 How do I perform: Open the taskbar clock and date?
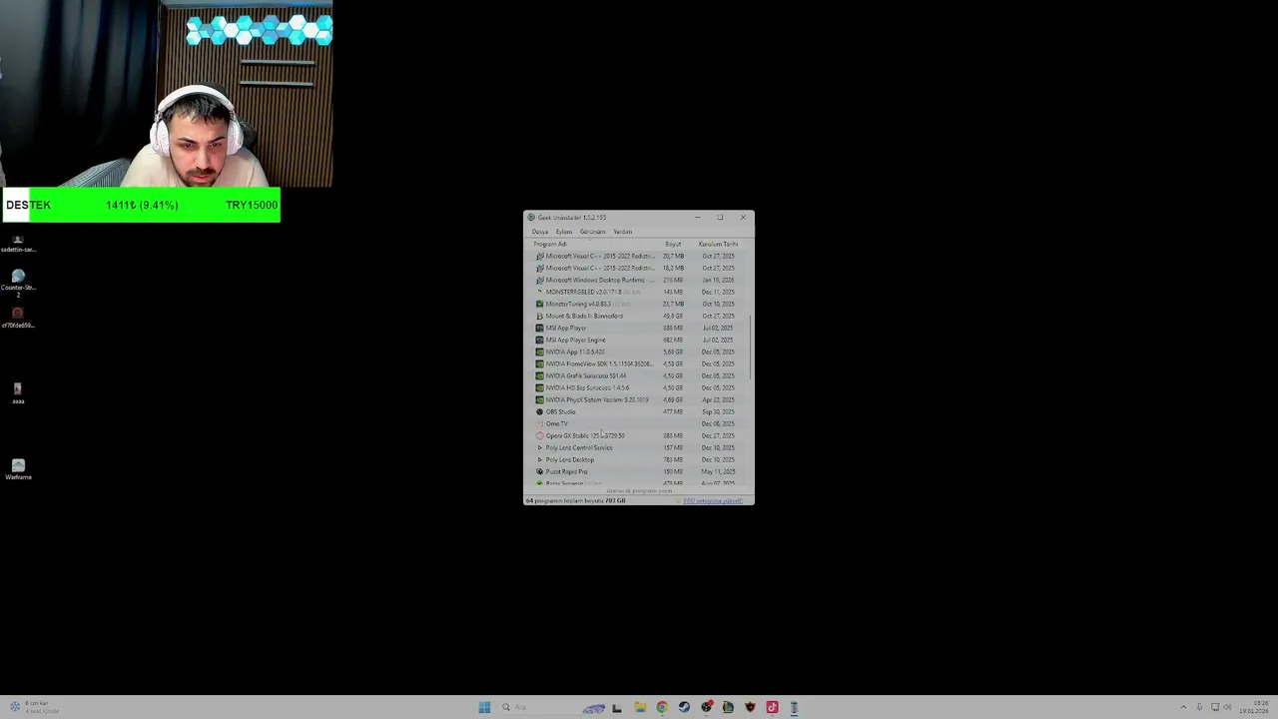tap(1256, 707)
